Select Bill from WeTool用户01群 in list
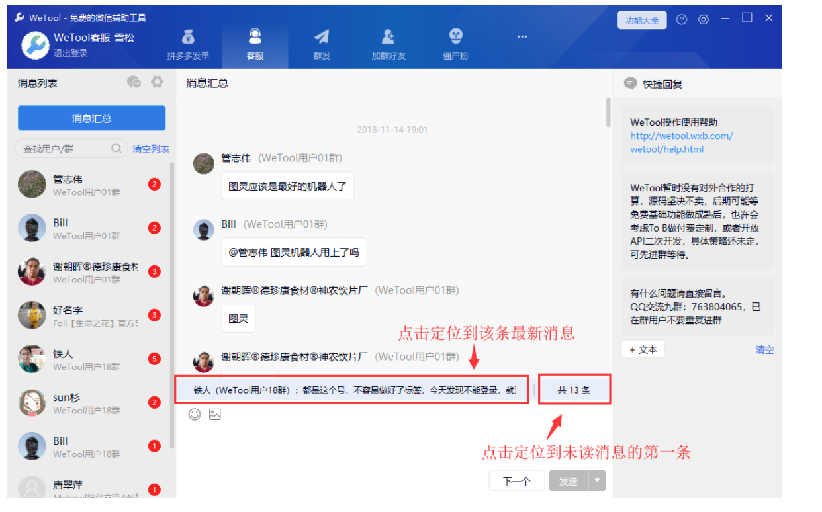Screen dimensions: 822x512 tap(91, 228)
